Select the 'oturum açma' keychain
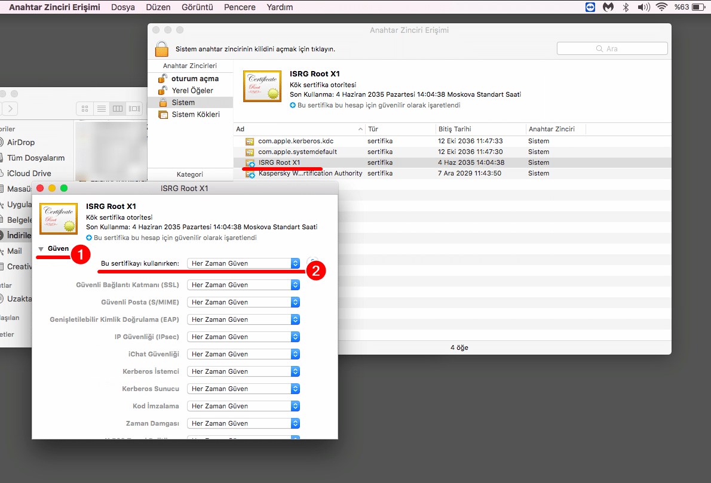The image size is (711, 483). coord(195,79)
